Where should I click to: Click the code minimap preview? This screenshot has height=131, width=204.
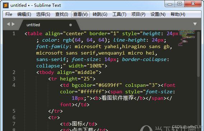[186, 38]
